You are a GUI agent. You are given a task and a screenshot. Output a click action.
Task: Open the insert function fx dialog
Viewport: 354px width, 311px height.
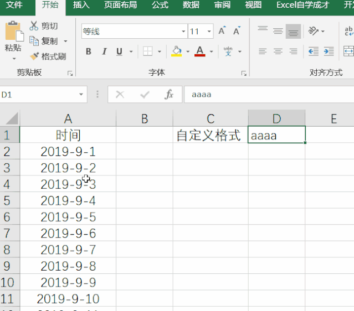click(x=169, y=95)
